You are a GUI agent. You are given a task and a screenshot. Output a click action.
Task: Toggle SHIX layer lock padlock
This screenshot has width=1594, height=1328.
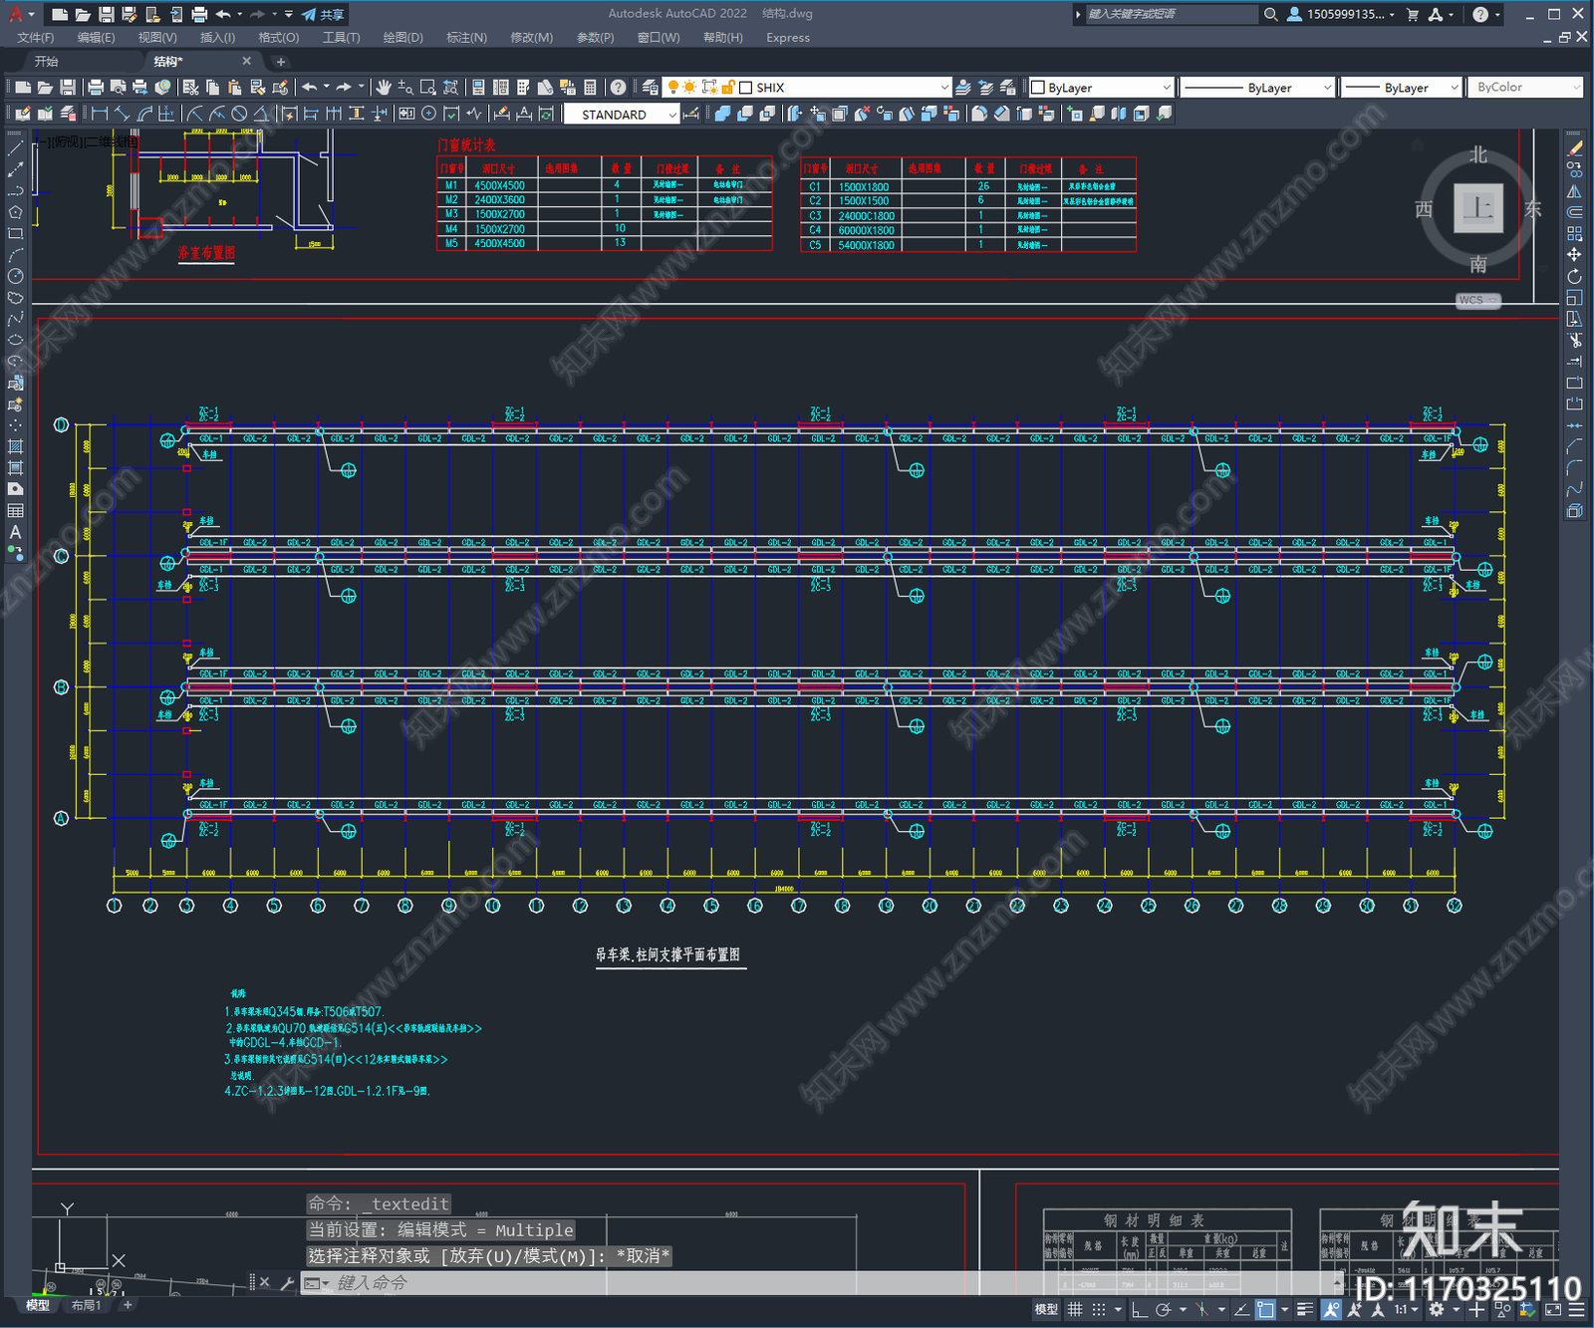(728, 88)
